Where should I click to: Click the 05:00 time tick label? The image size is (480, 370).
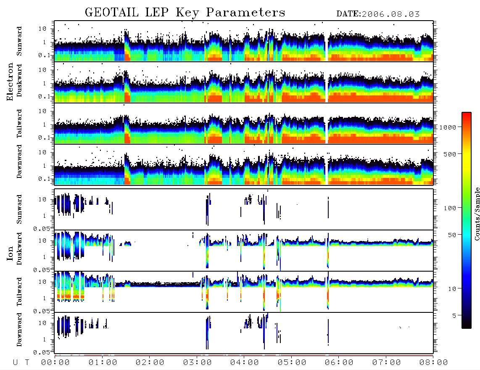click(292, 362)
